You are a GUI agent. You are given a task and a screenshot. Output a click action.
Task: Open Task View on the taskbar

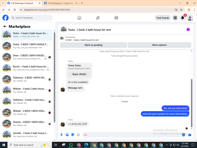pos(56,145)
